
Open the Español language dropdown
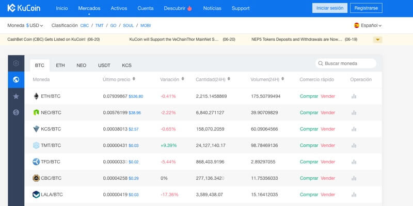point(368,25)
